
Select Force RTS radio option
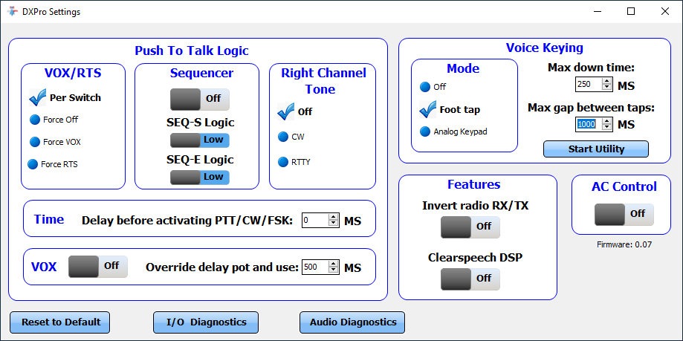pos(53,165)
